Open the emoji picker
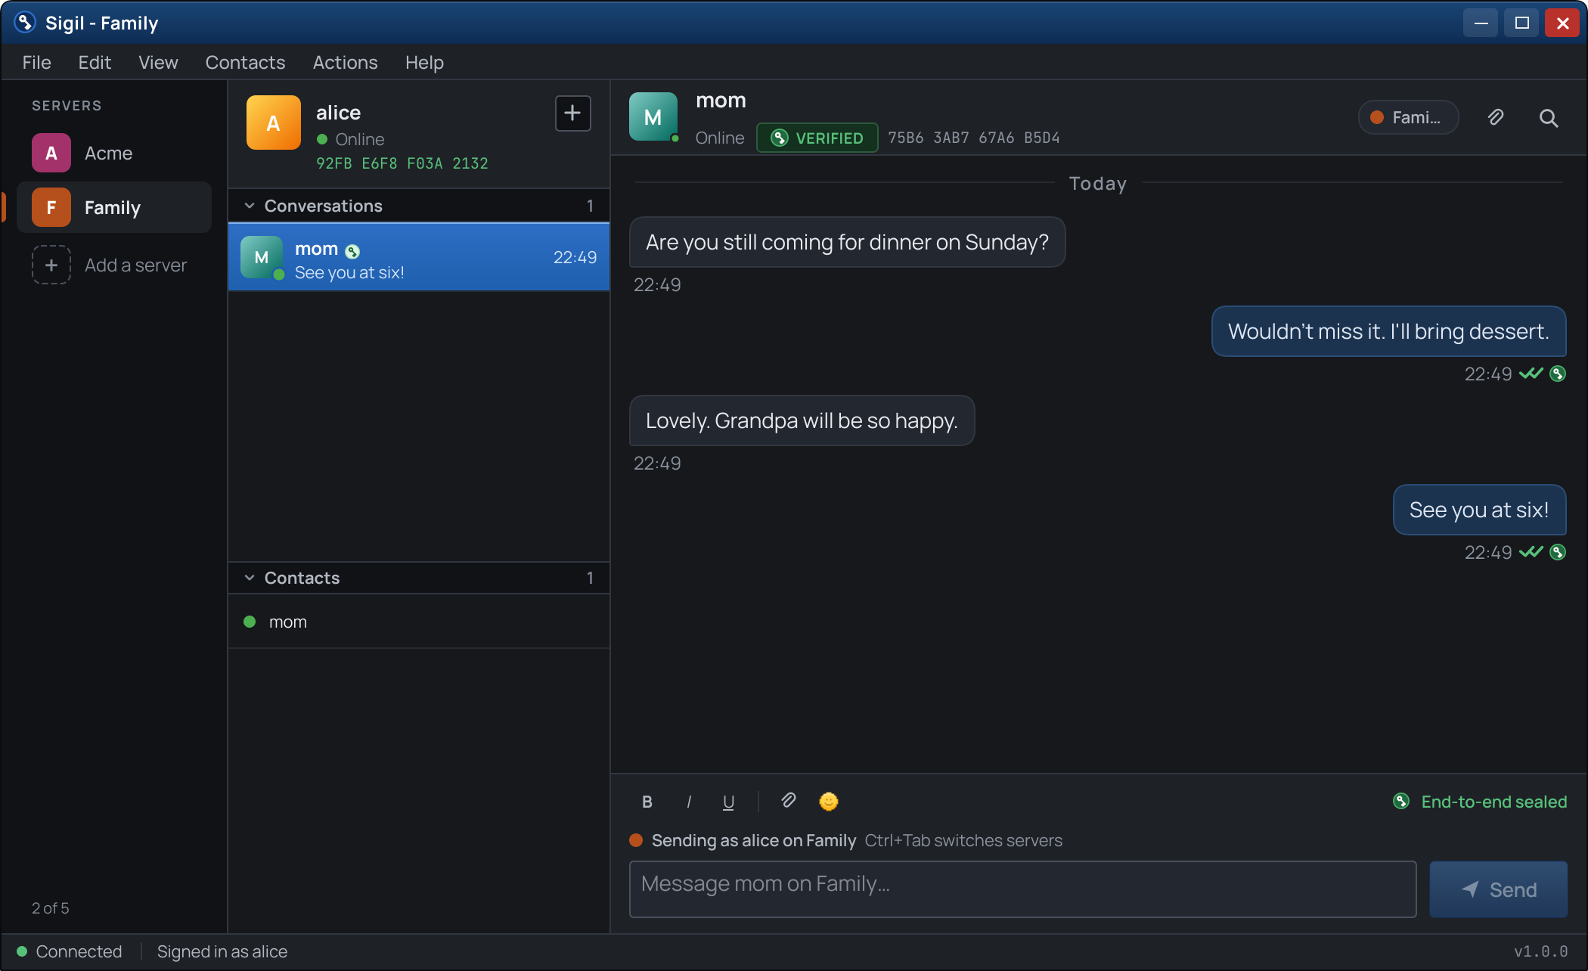 coord(829,801)
